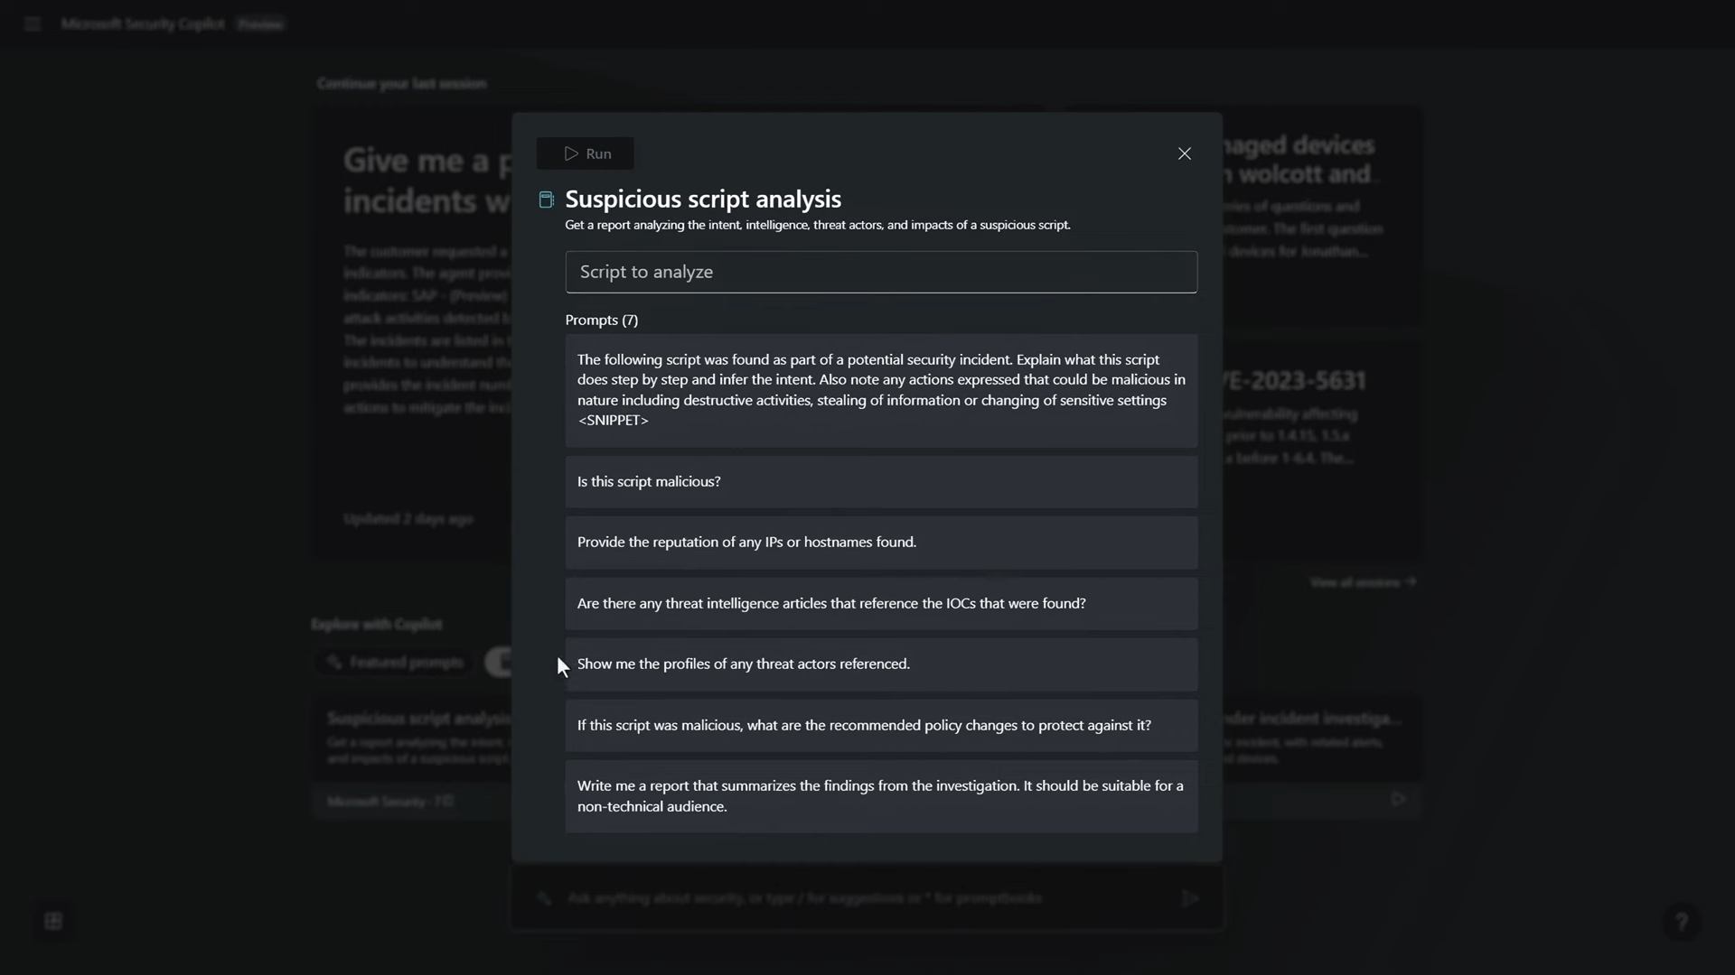The height and width of the screenshot is (975, 1735).
Task: Click recommended policy changes prompt
Action: (863, 724)
